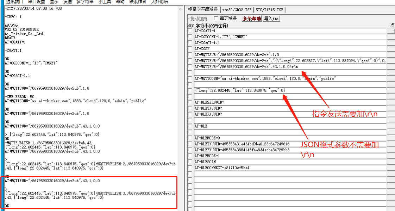Tick HEX checkbox for AT+BLESCAN row

point(190,162)
